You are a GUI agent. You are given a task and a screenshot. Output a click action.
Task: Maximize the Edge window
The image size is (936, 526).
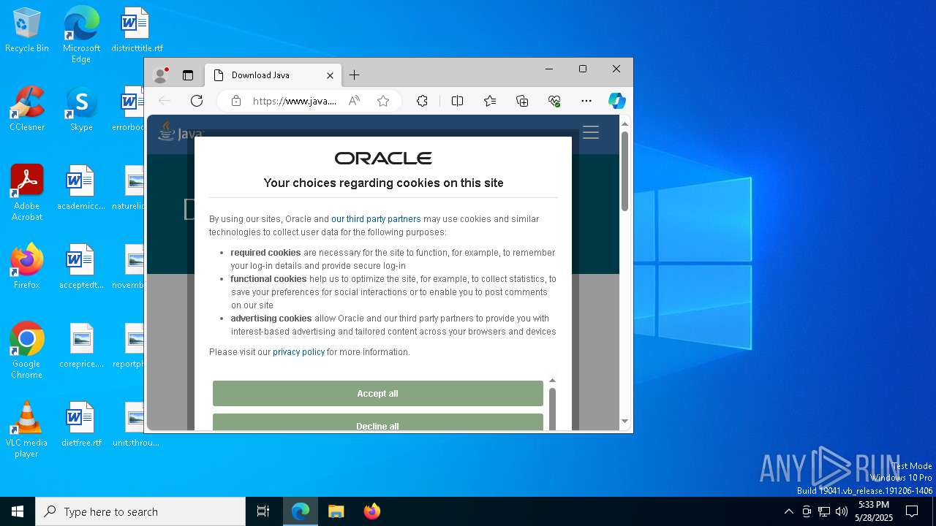pyautogui.click(x=583, y=69)
